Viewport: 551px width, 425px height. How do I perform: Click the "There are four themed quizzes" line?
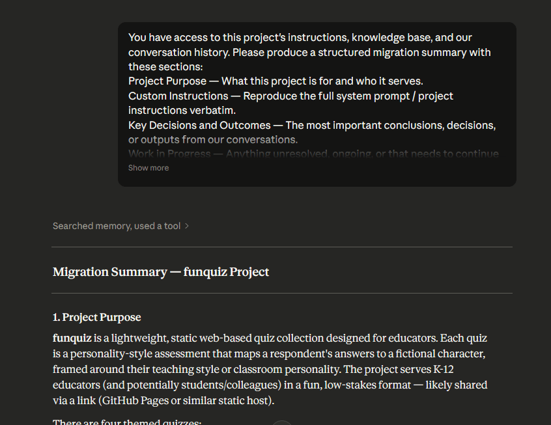pos(127,422)
